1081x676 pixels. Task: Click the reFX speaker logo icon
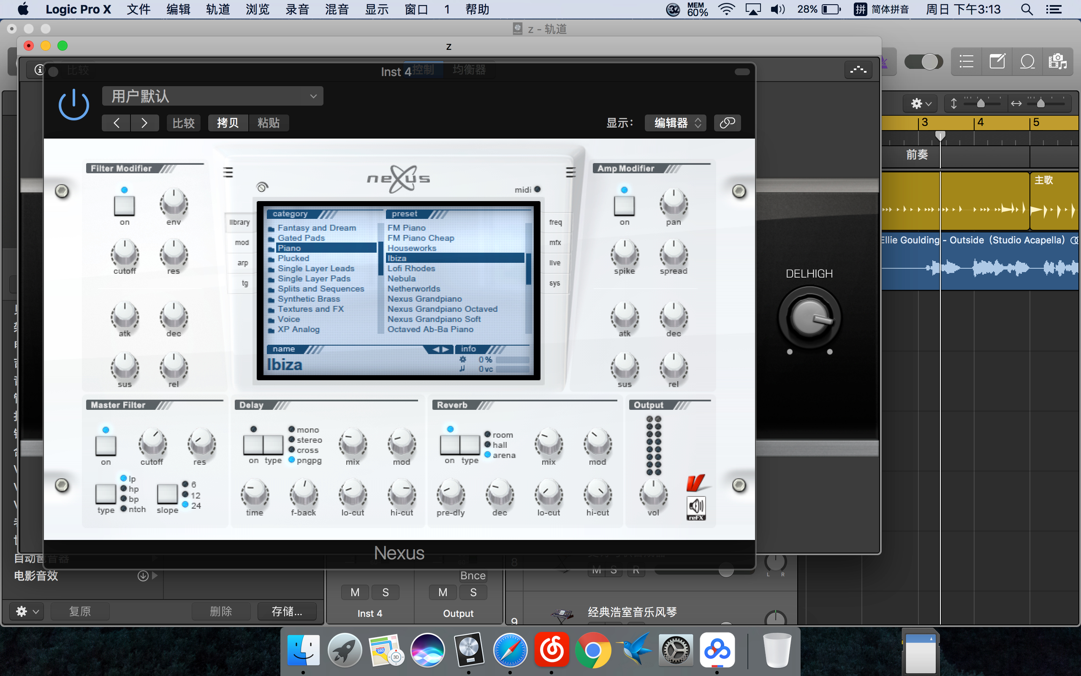tap(696, 508)
